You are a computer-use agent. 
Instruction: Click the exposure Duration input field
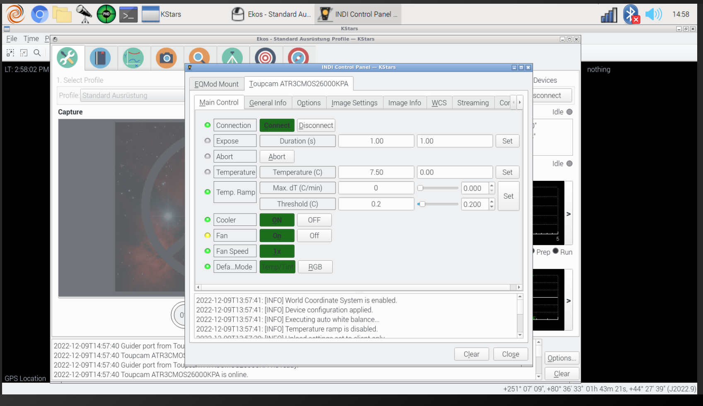[x=454, y=141]
